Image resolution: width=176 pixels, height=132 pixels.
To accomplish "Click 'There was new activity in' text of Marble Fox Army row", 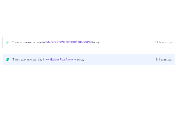I will (29, 59).
